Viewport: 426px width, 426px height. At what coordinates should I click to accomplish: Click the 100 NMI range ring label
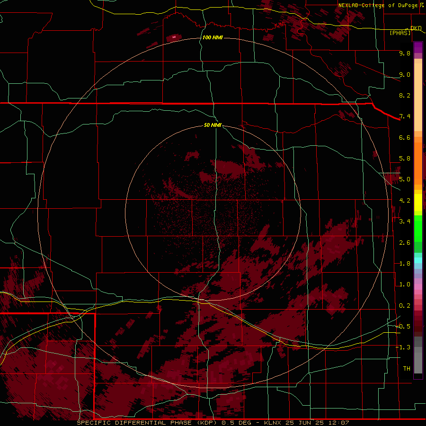click(x=213, y=37)
